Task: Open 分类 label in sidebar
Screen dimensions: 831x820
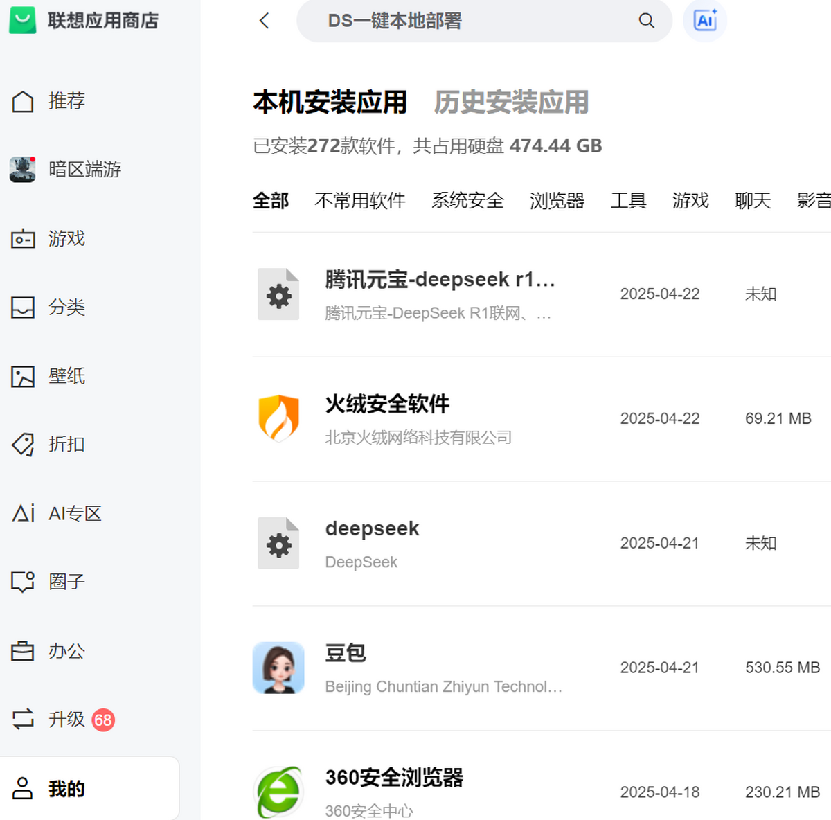Action: pos(66,307)
